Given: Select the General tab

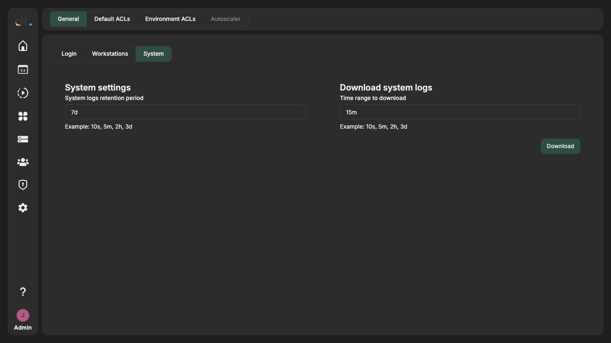Looking at the screenshot, I should tap(68, 19).
